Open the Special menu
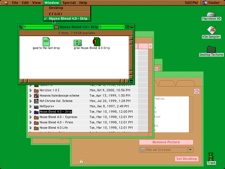Image resolution: width=225 pixels, height=169 pixels. [x=69, y=3]
